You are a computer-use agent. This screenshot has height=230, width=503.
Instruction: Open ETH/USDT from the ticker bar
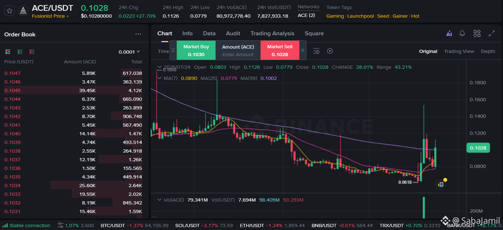[x=272, y=226]
